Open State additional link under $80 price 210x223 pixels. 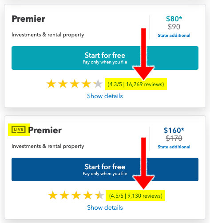coord(174,36)
